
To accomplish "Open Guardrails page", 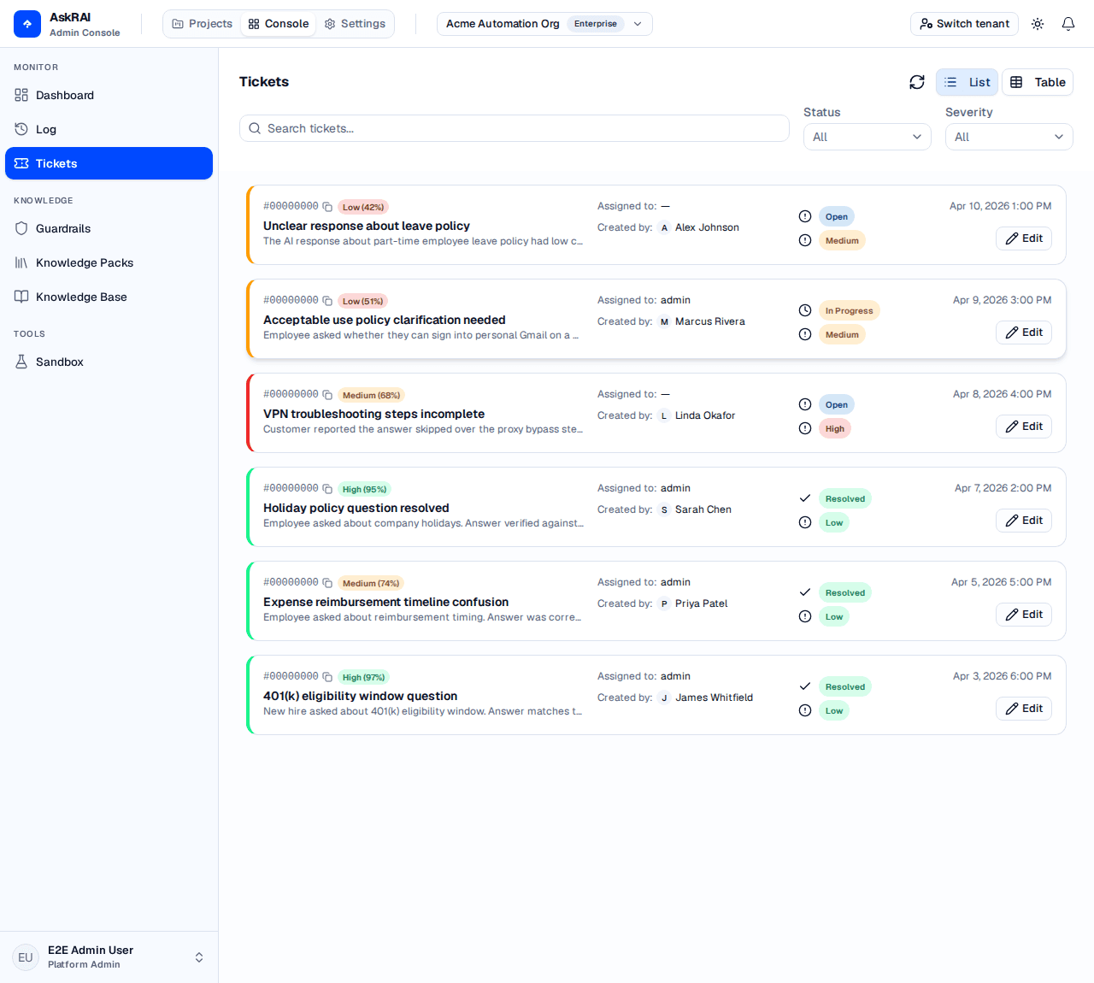I will (x=109, y=228).
